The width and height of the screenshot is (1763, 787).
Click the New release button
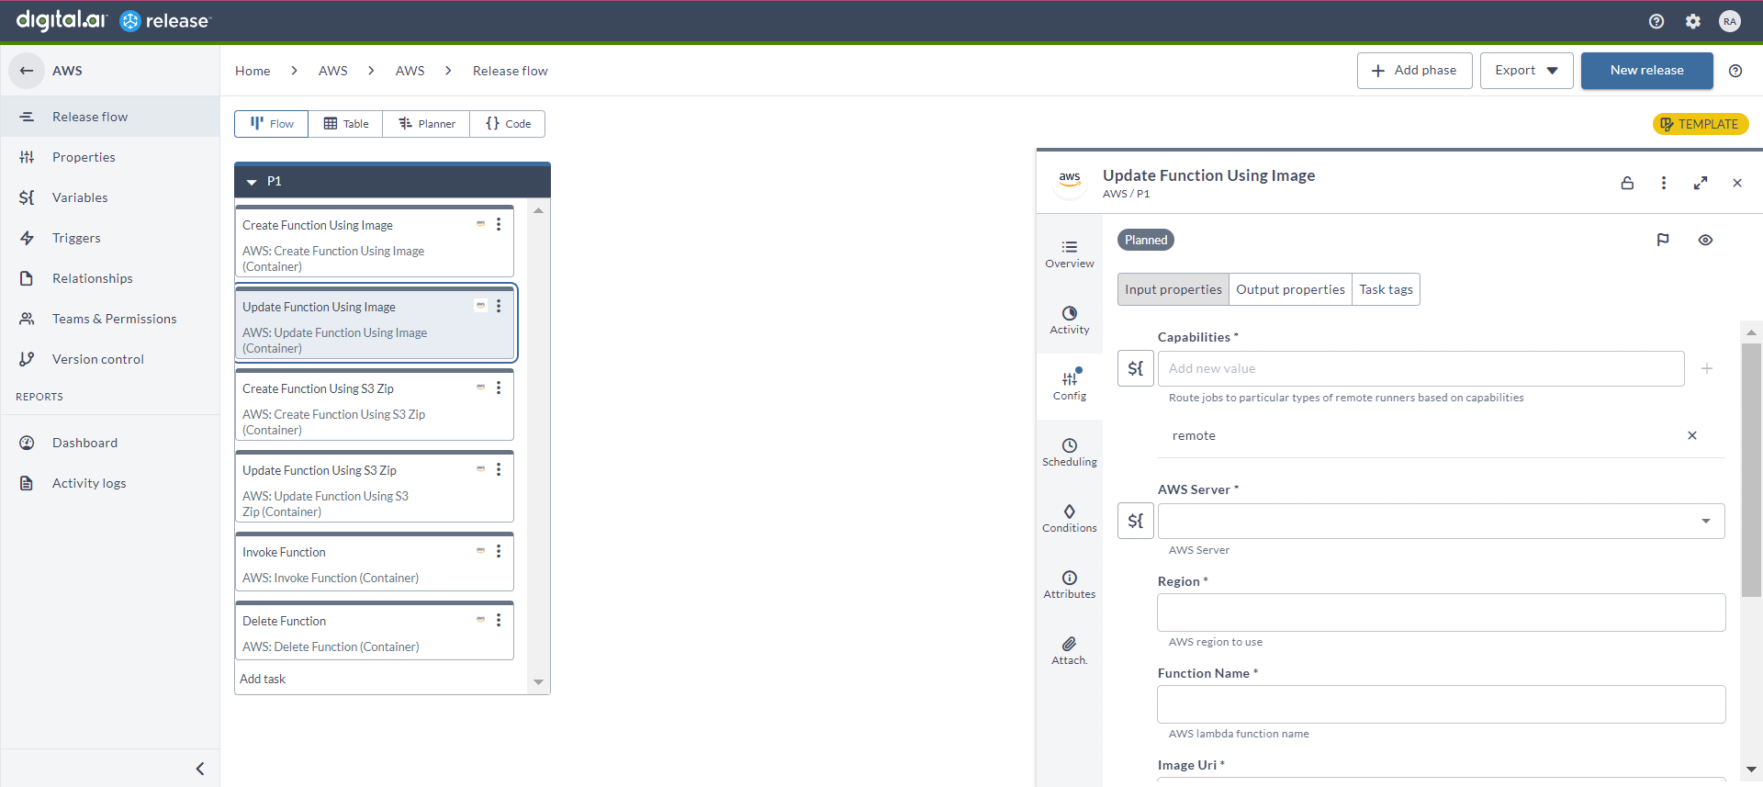coord(1646,71)
